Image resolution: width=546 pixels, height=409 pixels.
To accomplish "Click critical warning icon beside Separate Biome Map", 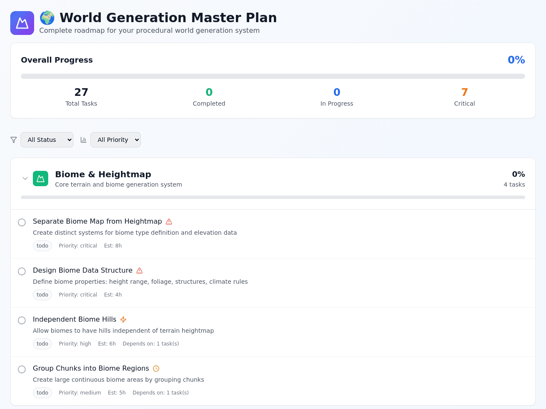I will (x=169, y=222).
